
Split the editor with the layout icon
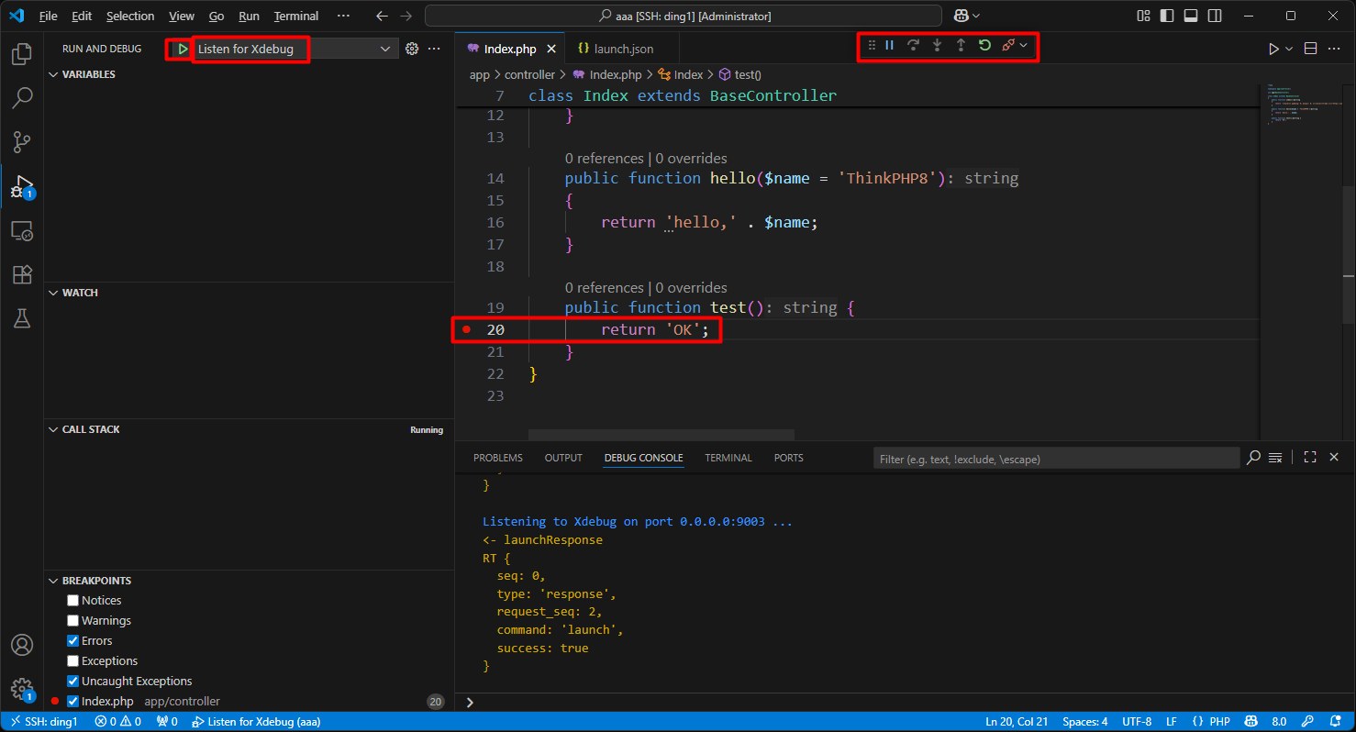click(1310, 49)
